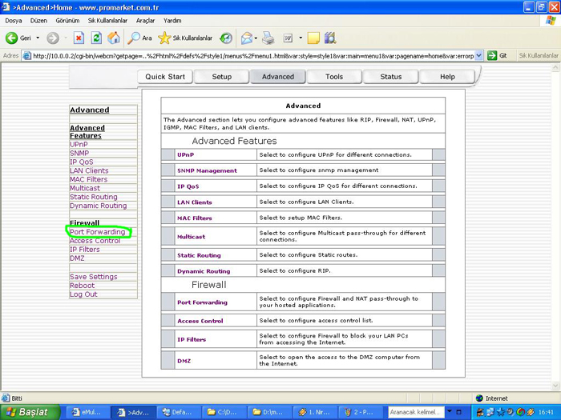561x420 pixels.
Task: Click the Edit with Word icon
Action: pyautogui.click(x=288, y=38)
